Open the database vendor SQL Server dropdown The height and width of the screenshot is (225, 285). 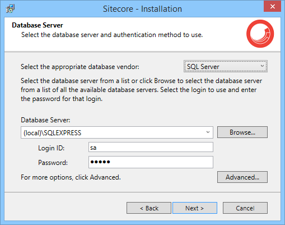point(226,66)
